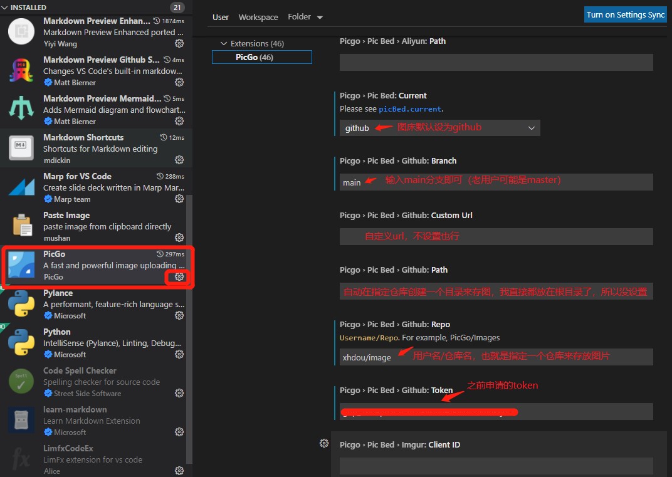Click the Markdown Preview Enhanced extension icon
The height and width of the screenshot is (477, 672).
(x=21, y=31)
